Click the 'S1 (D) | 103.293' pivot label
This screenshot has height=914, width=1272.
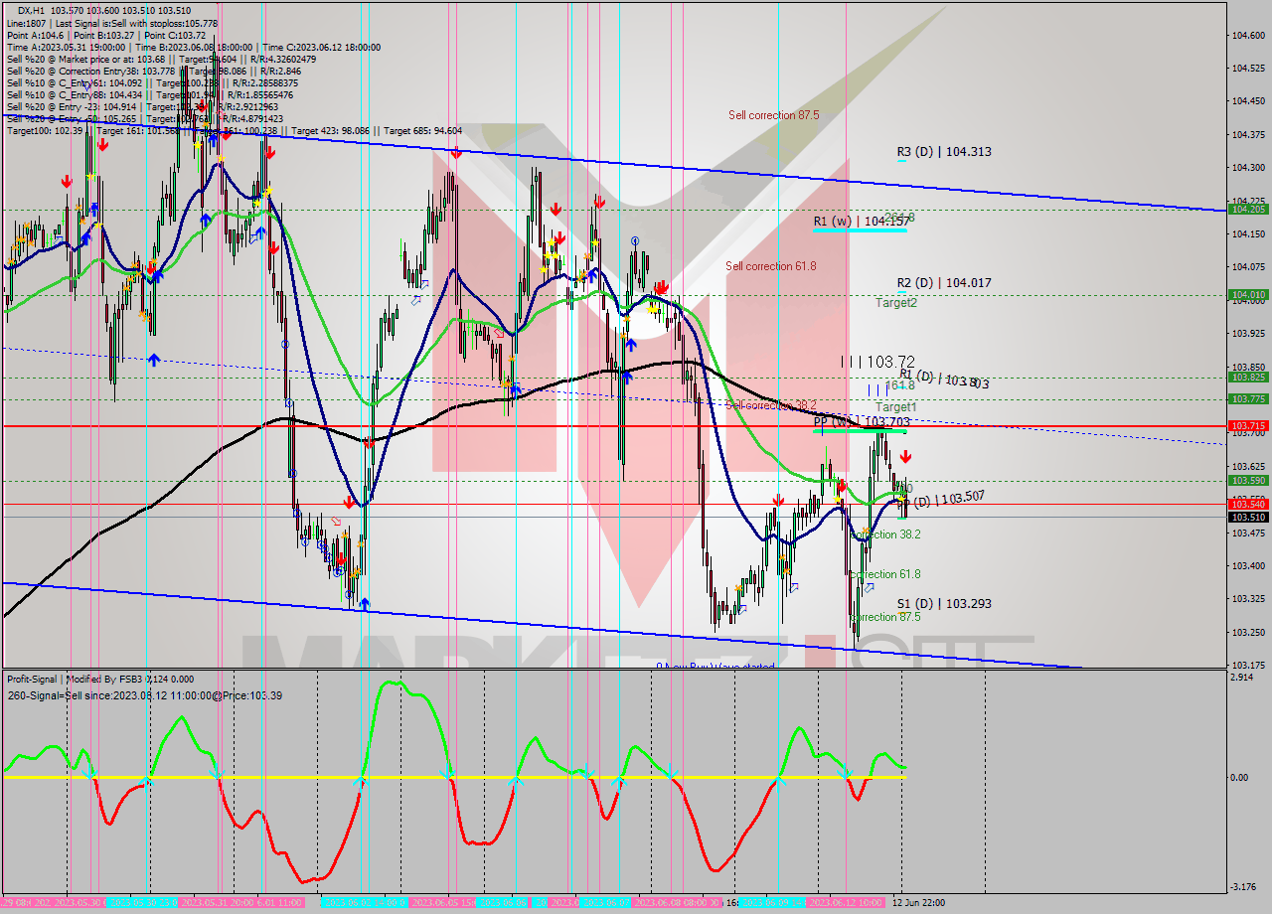point(944,604)
